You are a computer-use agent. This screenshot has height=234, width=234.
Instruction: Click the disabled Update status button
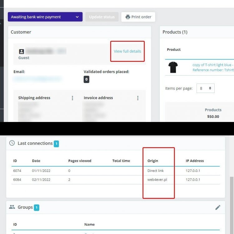102,17
